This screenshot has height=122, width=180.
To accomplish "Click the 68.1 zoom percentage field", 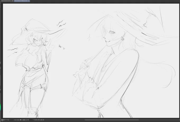I will point(3,120).
